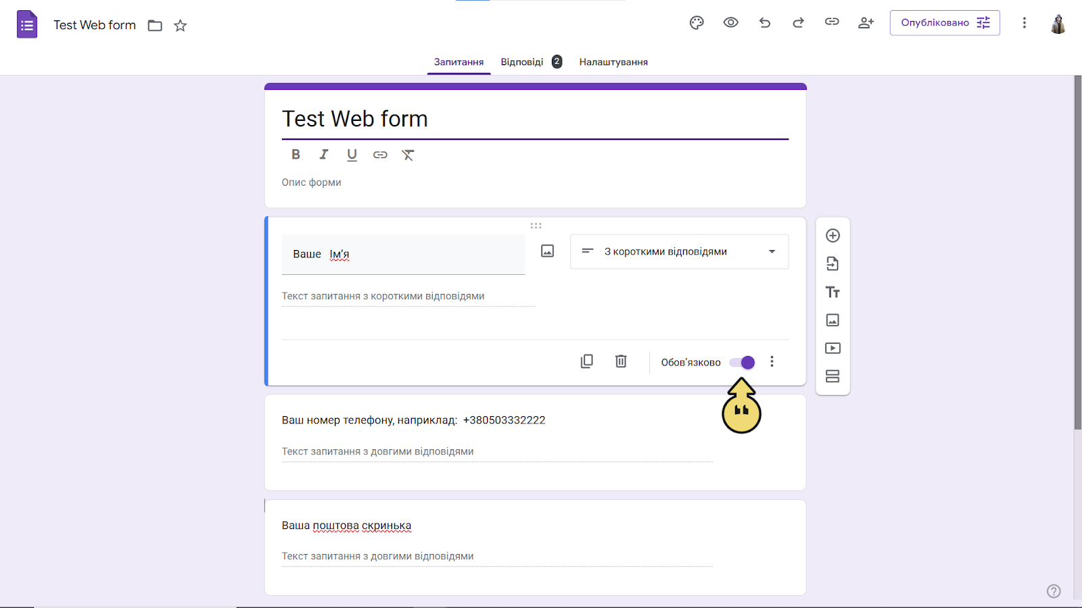Click the responses count badge 2

click(x=557, y=61)
